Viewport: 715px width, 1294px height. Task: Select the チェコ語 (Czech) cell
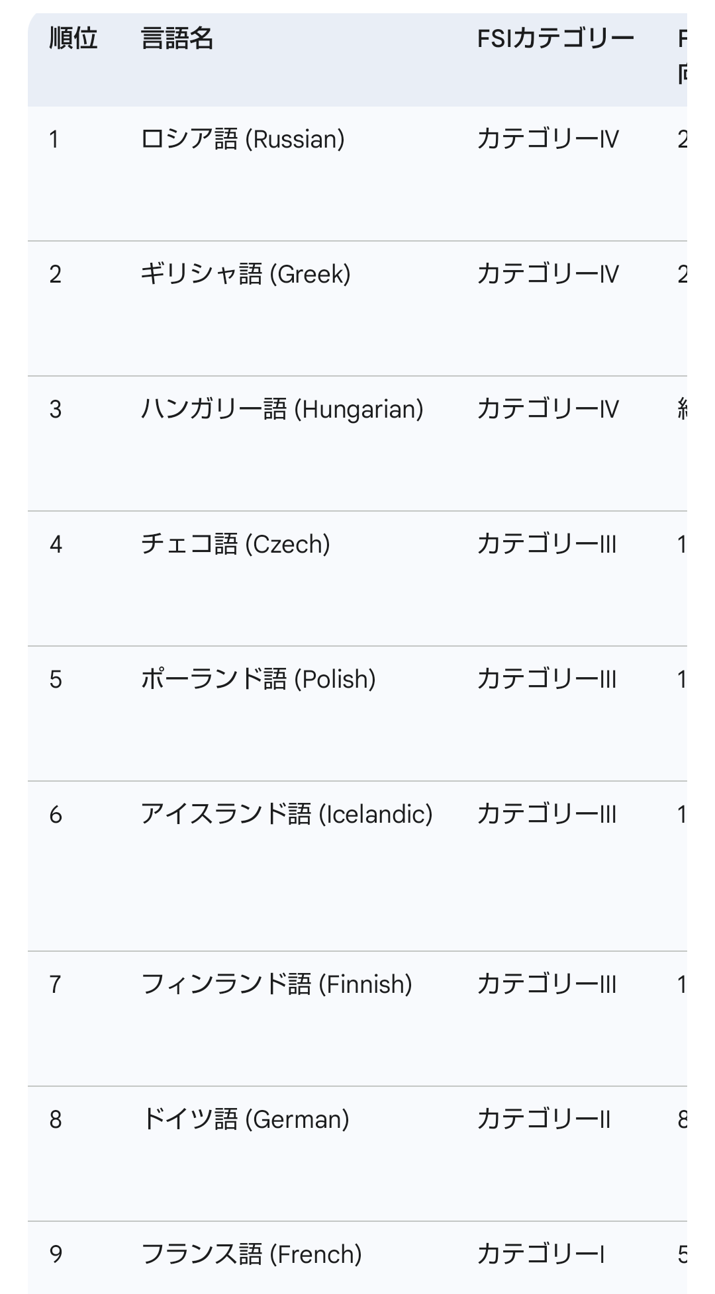(235, 544)
